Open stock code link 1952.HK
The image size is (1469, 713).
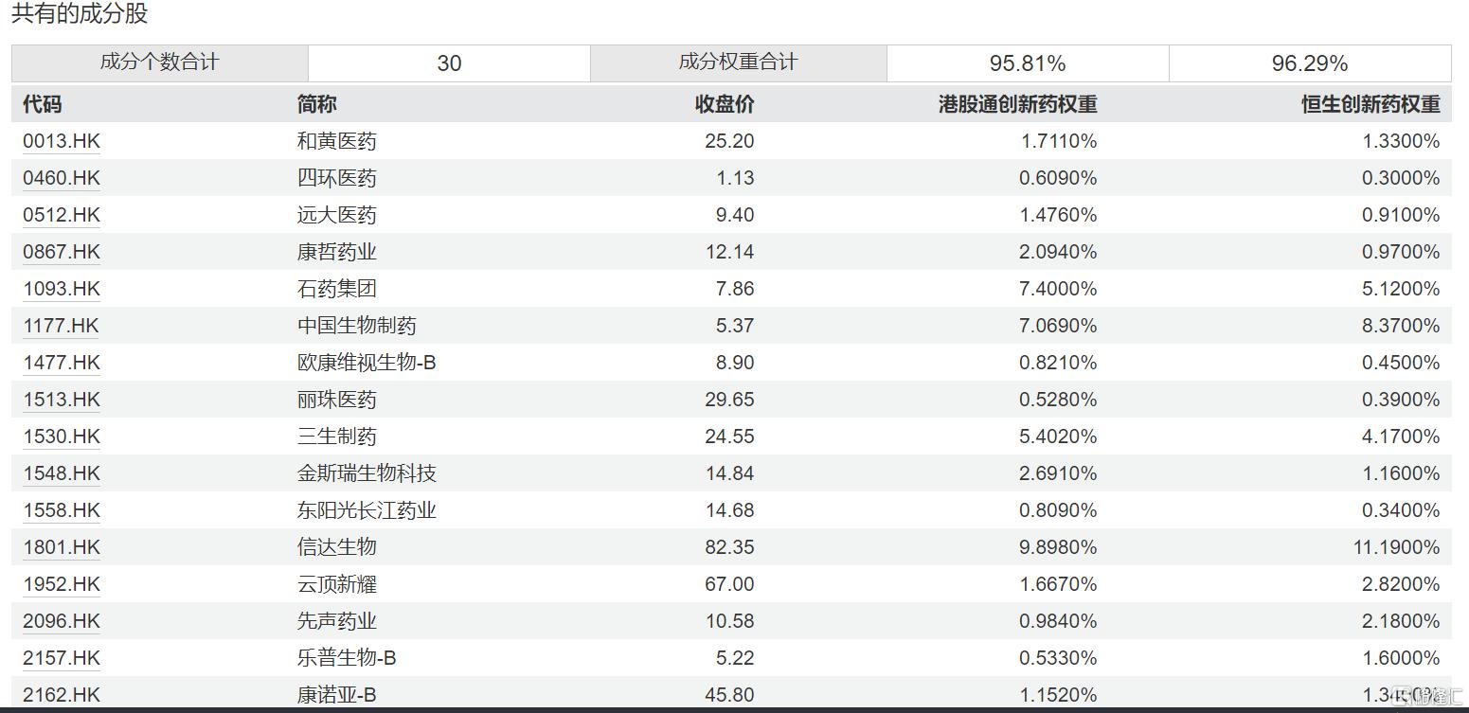(62, 584)
